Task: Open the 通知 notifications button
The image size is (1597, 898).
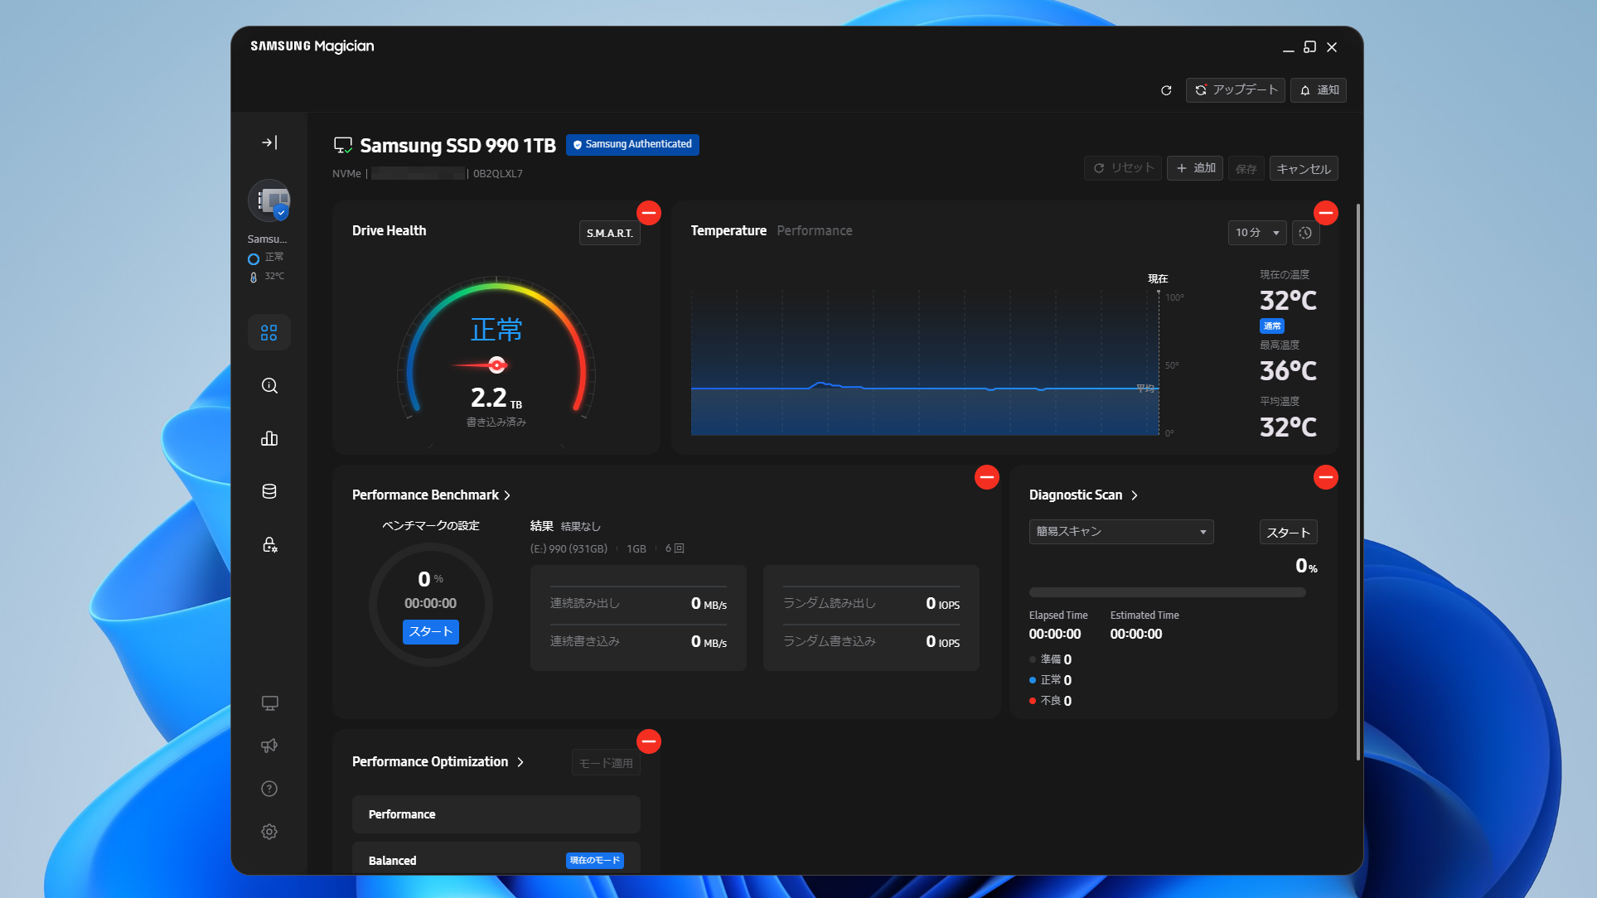Action: [1319, 90]
